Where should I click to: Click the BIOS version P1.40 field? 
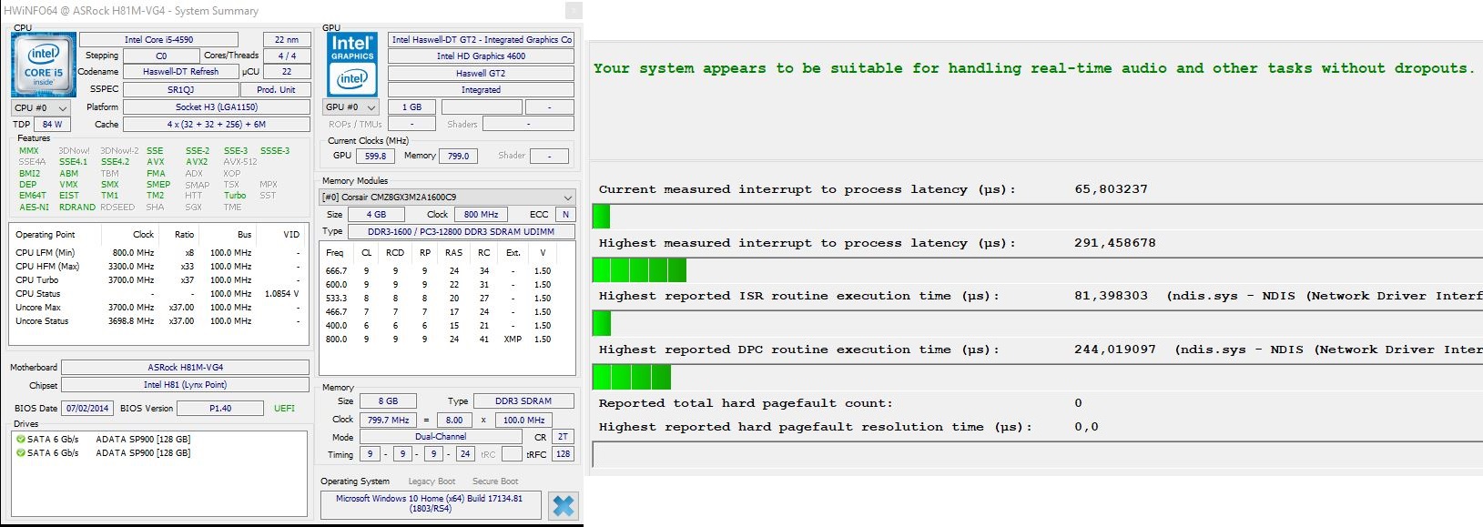(x=220, y=408)
